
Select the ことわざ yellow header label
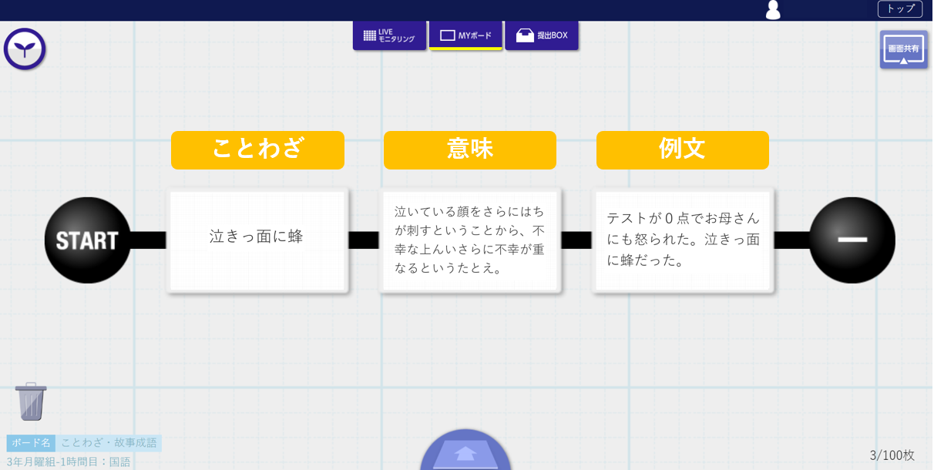pyautogui.click(x=257, y=150)
